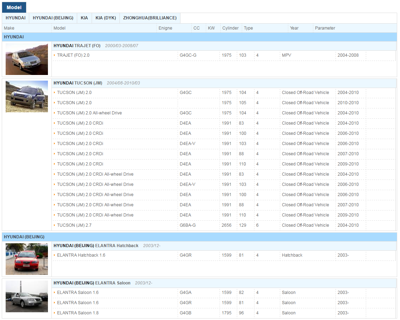The image size is (400, 320).
Task: Open TUCSON CRDi All-wheel Drive D4EA-V 103 KW
Action: click(95, 184)
